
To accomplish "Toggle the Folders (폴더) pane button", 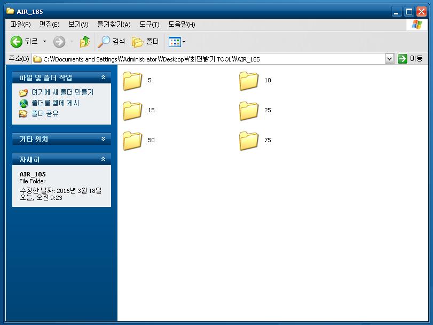I will pos(145,42).
